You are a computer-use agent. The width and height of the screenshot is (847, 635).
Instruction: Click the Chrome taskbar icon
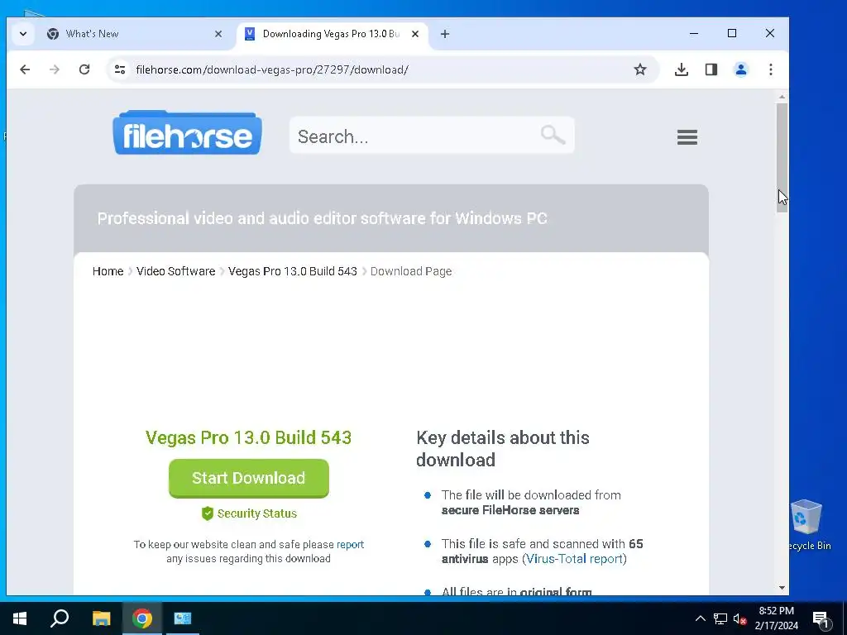[142, 618]
